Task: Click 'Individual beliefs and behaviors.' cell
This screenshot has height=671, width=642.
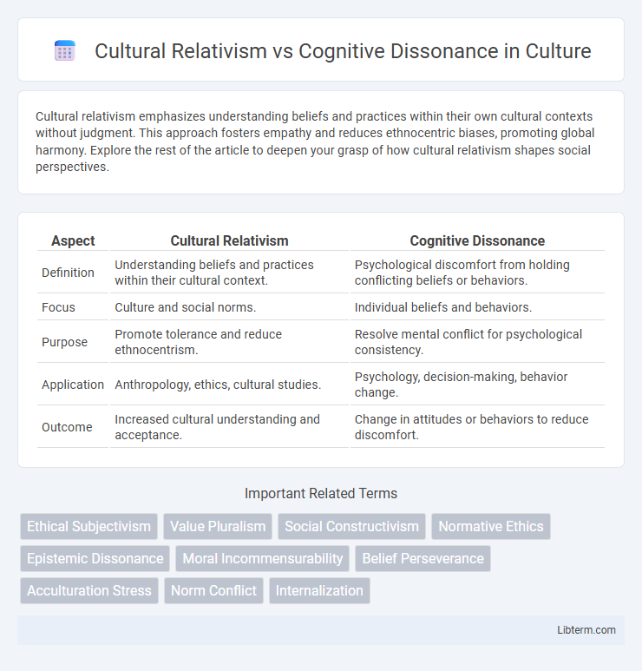Action: [x=477, y=307]
